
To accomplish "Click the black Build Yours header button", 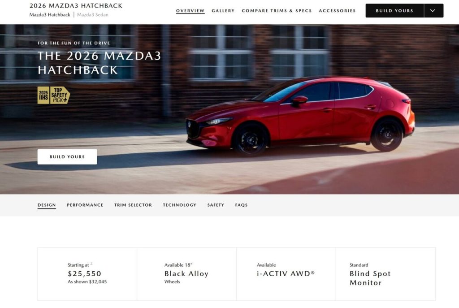I will pos(394,11).
